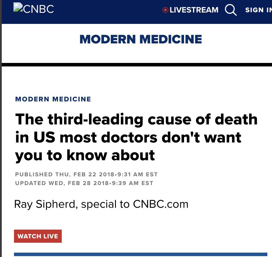The height and width of the screenshot is (257, 272).
Task: Click the black divider below MODERN MEDICINE banner
Action: (x=136, y=63)
